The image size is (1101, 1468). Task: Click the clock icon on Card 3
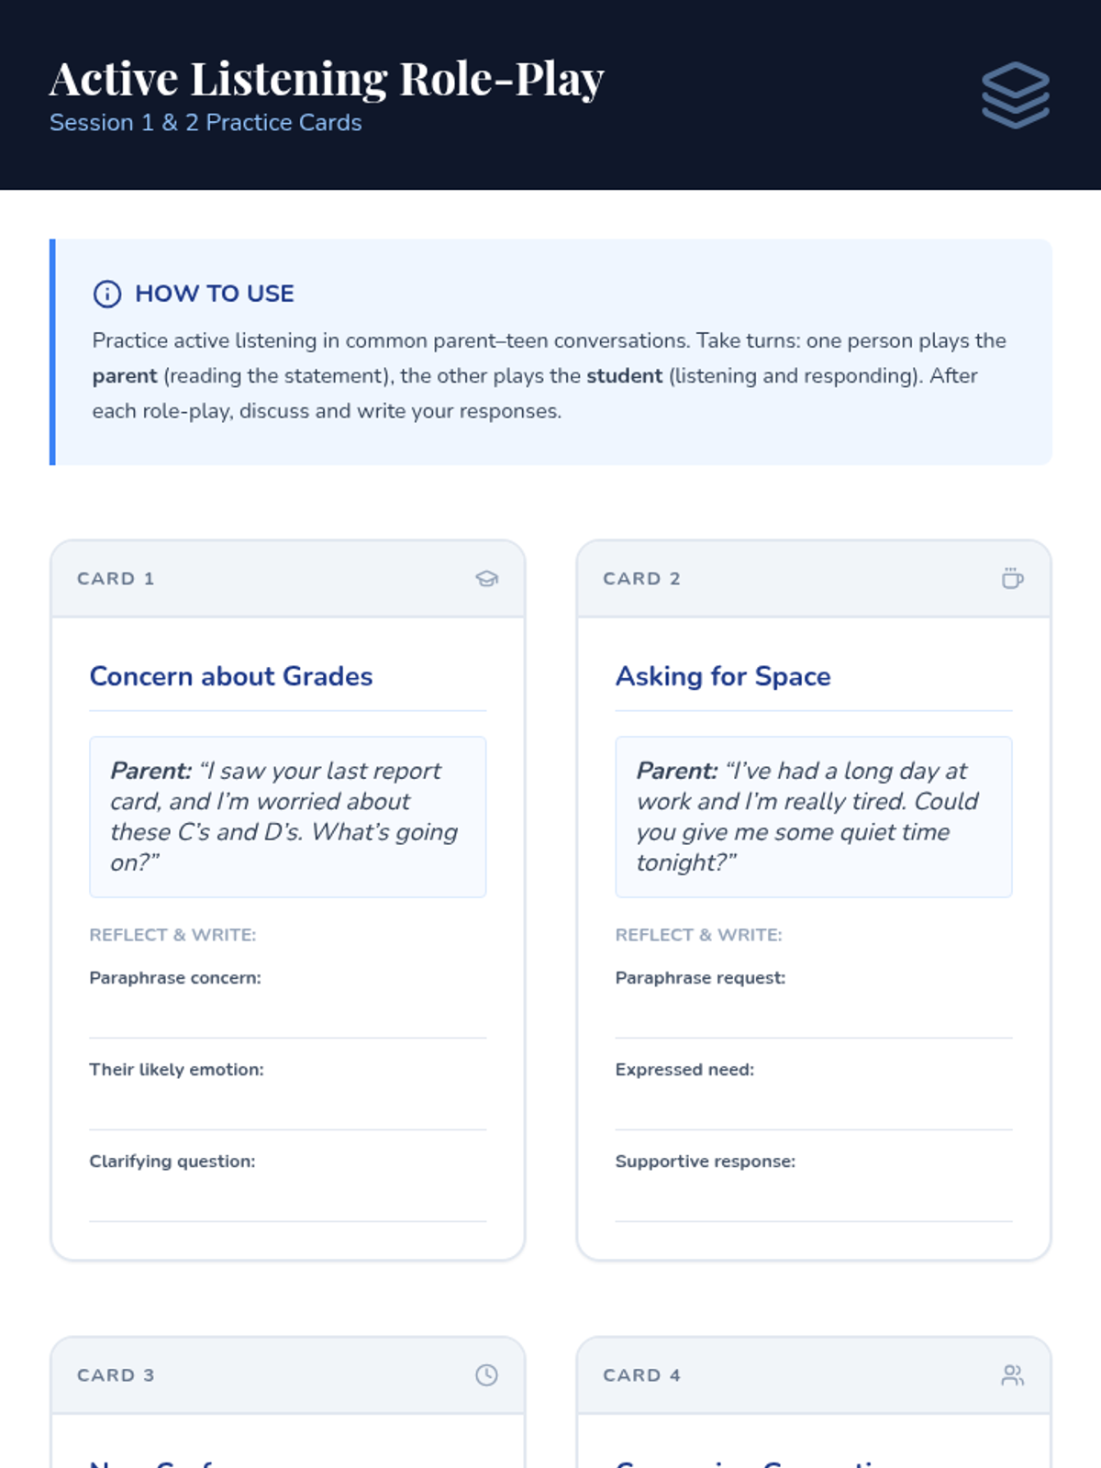(486, 1374)
